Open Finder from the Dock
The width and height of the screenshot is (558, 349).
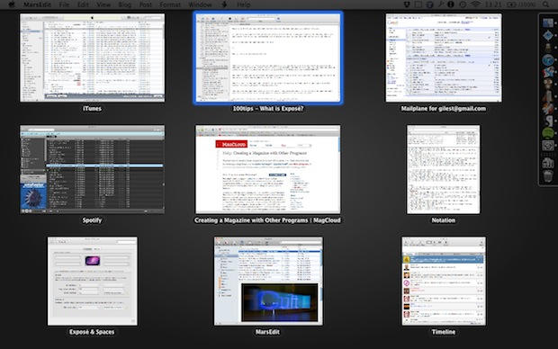point(548,22)
